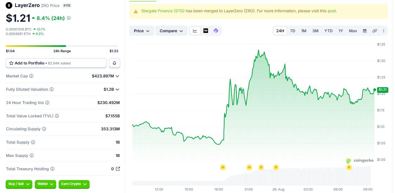
Task: Click the news marker near 21:00
Action: tap(249, 167)
